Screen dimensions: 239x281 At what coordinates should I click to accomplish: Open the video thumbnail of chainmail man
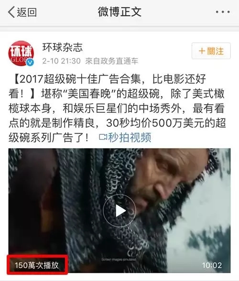119,211
